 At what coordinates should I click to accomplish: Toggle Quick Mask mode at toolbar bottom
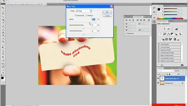point(3,82)
